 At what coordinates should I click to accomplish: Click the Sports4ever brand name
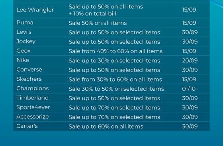[33, 107]
